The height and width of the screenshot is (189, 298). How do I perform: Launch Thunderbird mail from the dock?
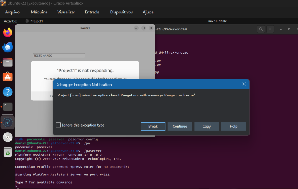click(8, 47)
